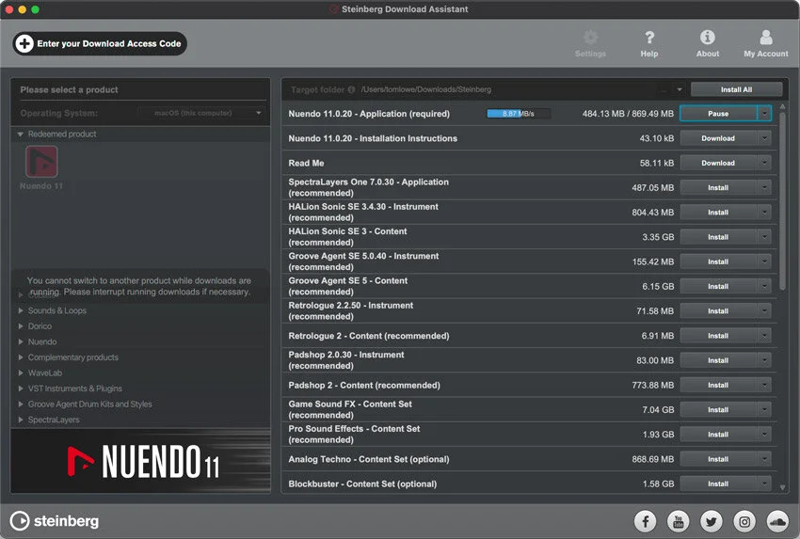Open dropdown arrow for HALion Sonic SE Instrument Install

click(764, 213)
